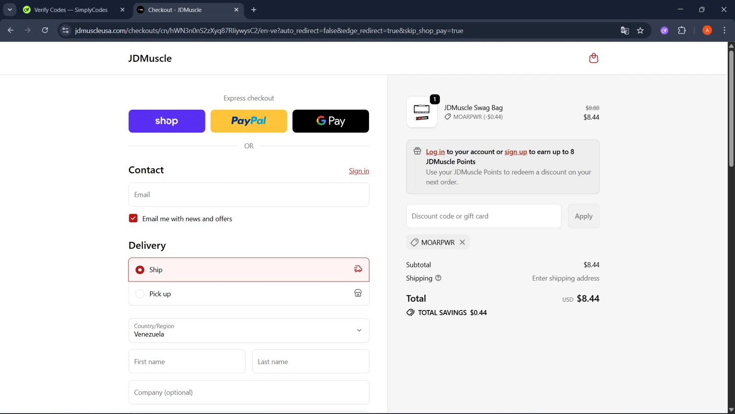Screen dimensions: 735x414
Task: Close the Verify Codes SimplyCodes tab
Action: click(x=122, y=10)
